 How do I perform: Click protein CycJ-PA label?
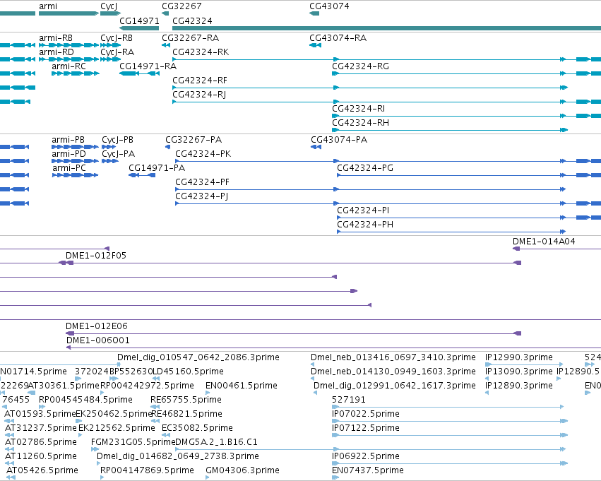point(119,154)
